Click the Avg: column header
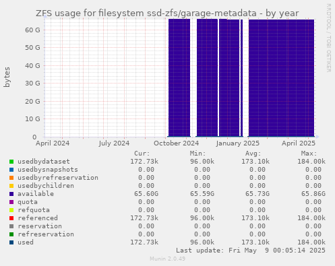 253,154
